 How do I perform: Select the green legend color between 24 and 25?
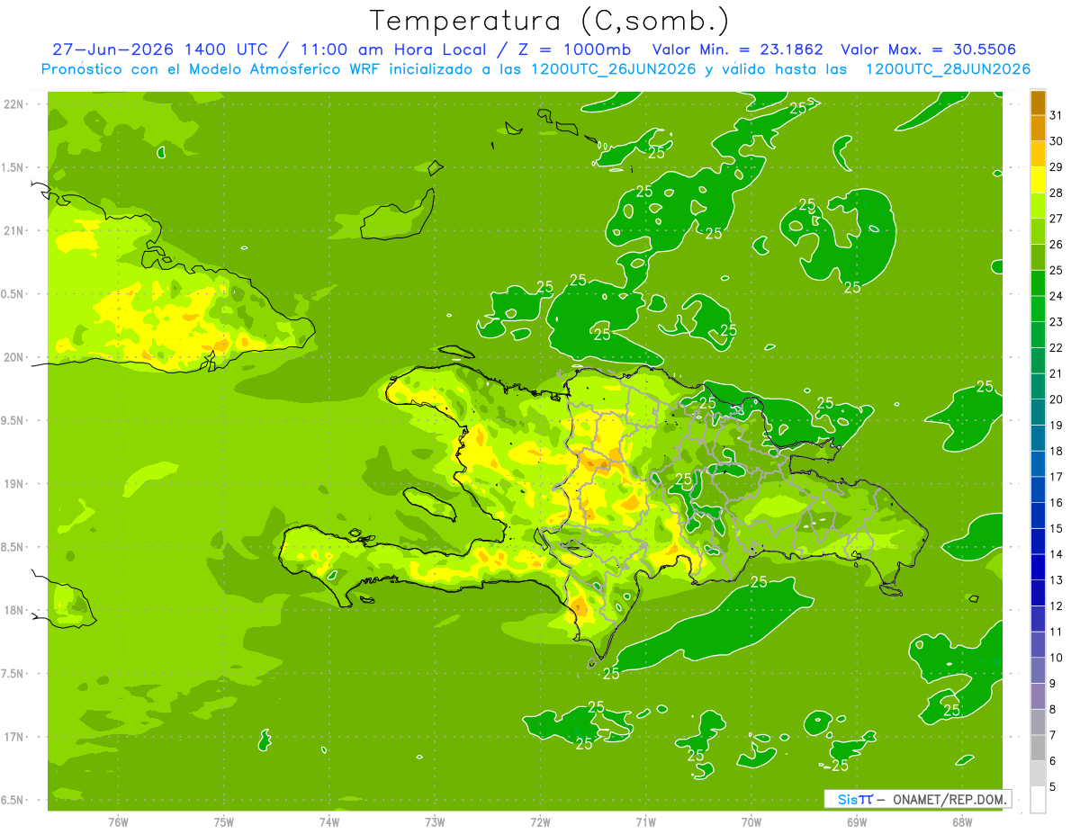(x=1038, y=283)
